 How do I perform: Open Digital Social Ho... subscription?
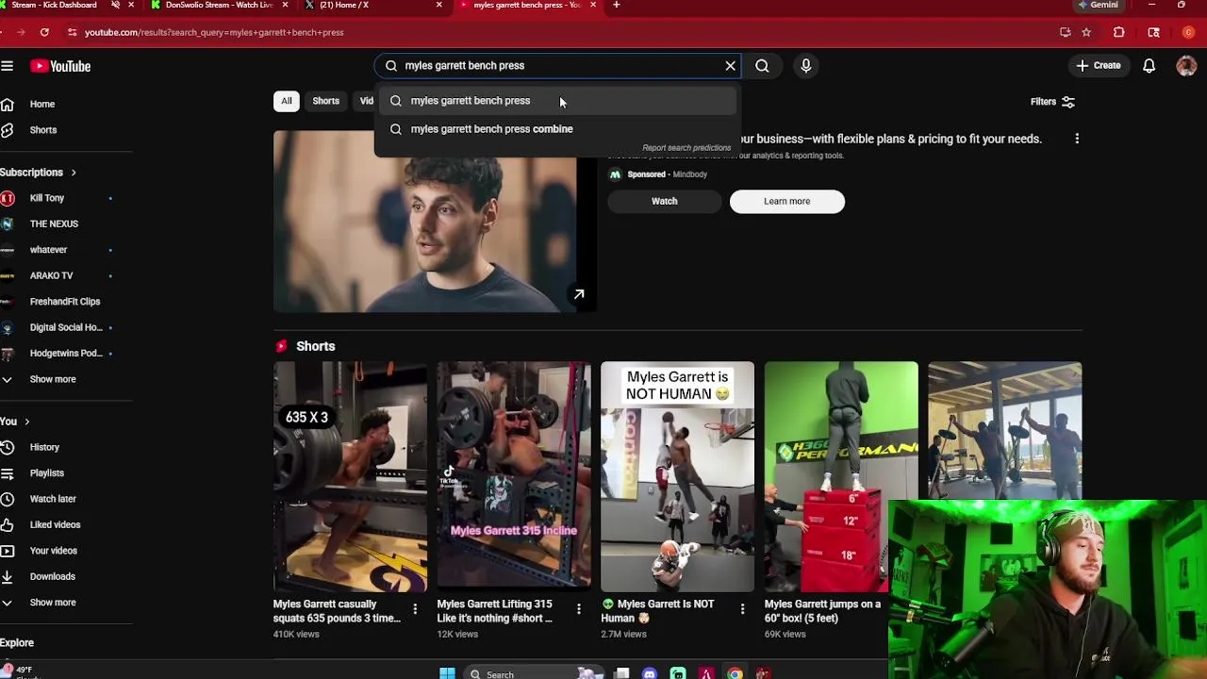[66, 327]
